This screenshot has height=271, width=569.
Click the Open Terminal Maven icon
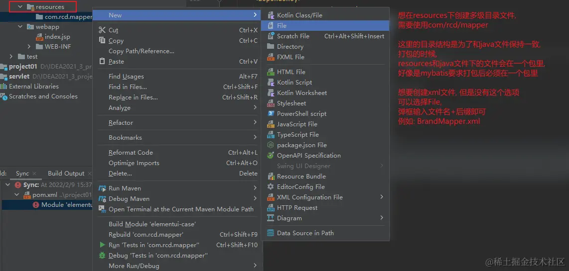[x=102, y=209]
